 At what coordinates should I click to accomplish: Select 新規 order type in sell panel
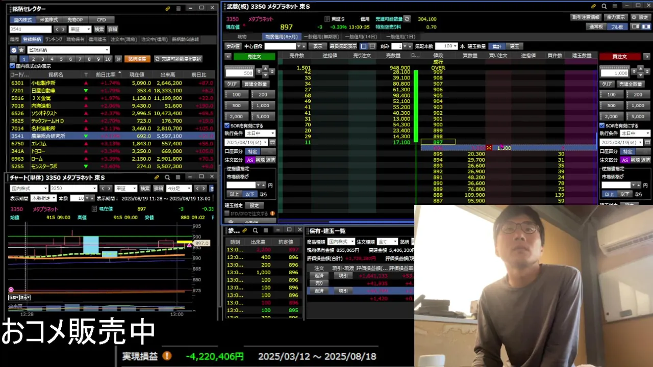point(260,160)
